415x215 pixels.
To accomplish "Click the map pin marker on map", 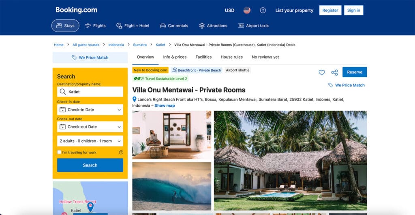I will pyautogui.click(x=90, y=207).
